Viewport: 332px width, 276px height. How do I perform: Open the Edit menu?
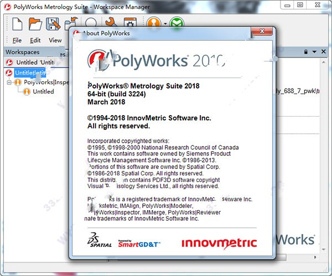click(x=35, y=40)
